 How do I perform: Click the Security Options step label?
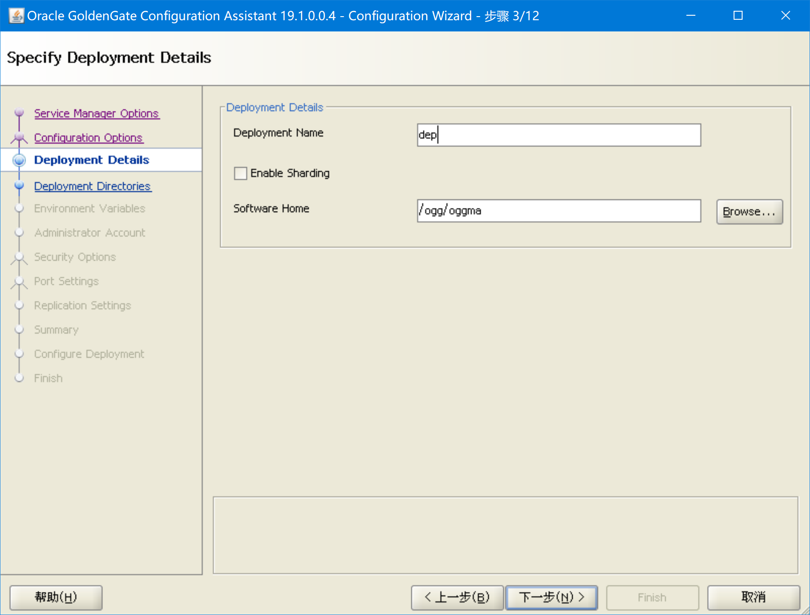(75, 257)
